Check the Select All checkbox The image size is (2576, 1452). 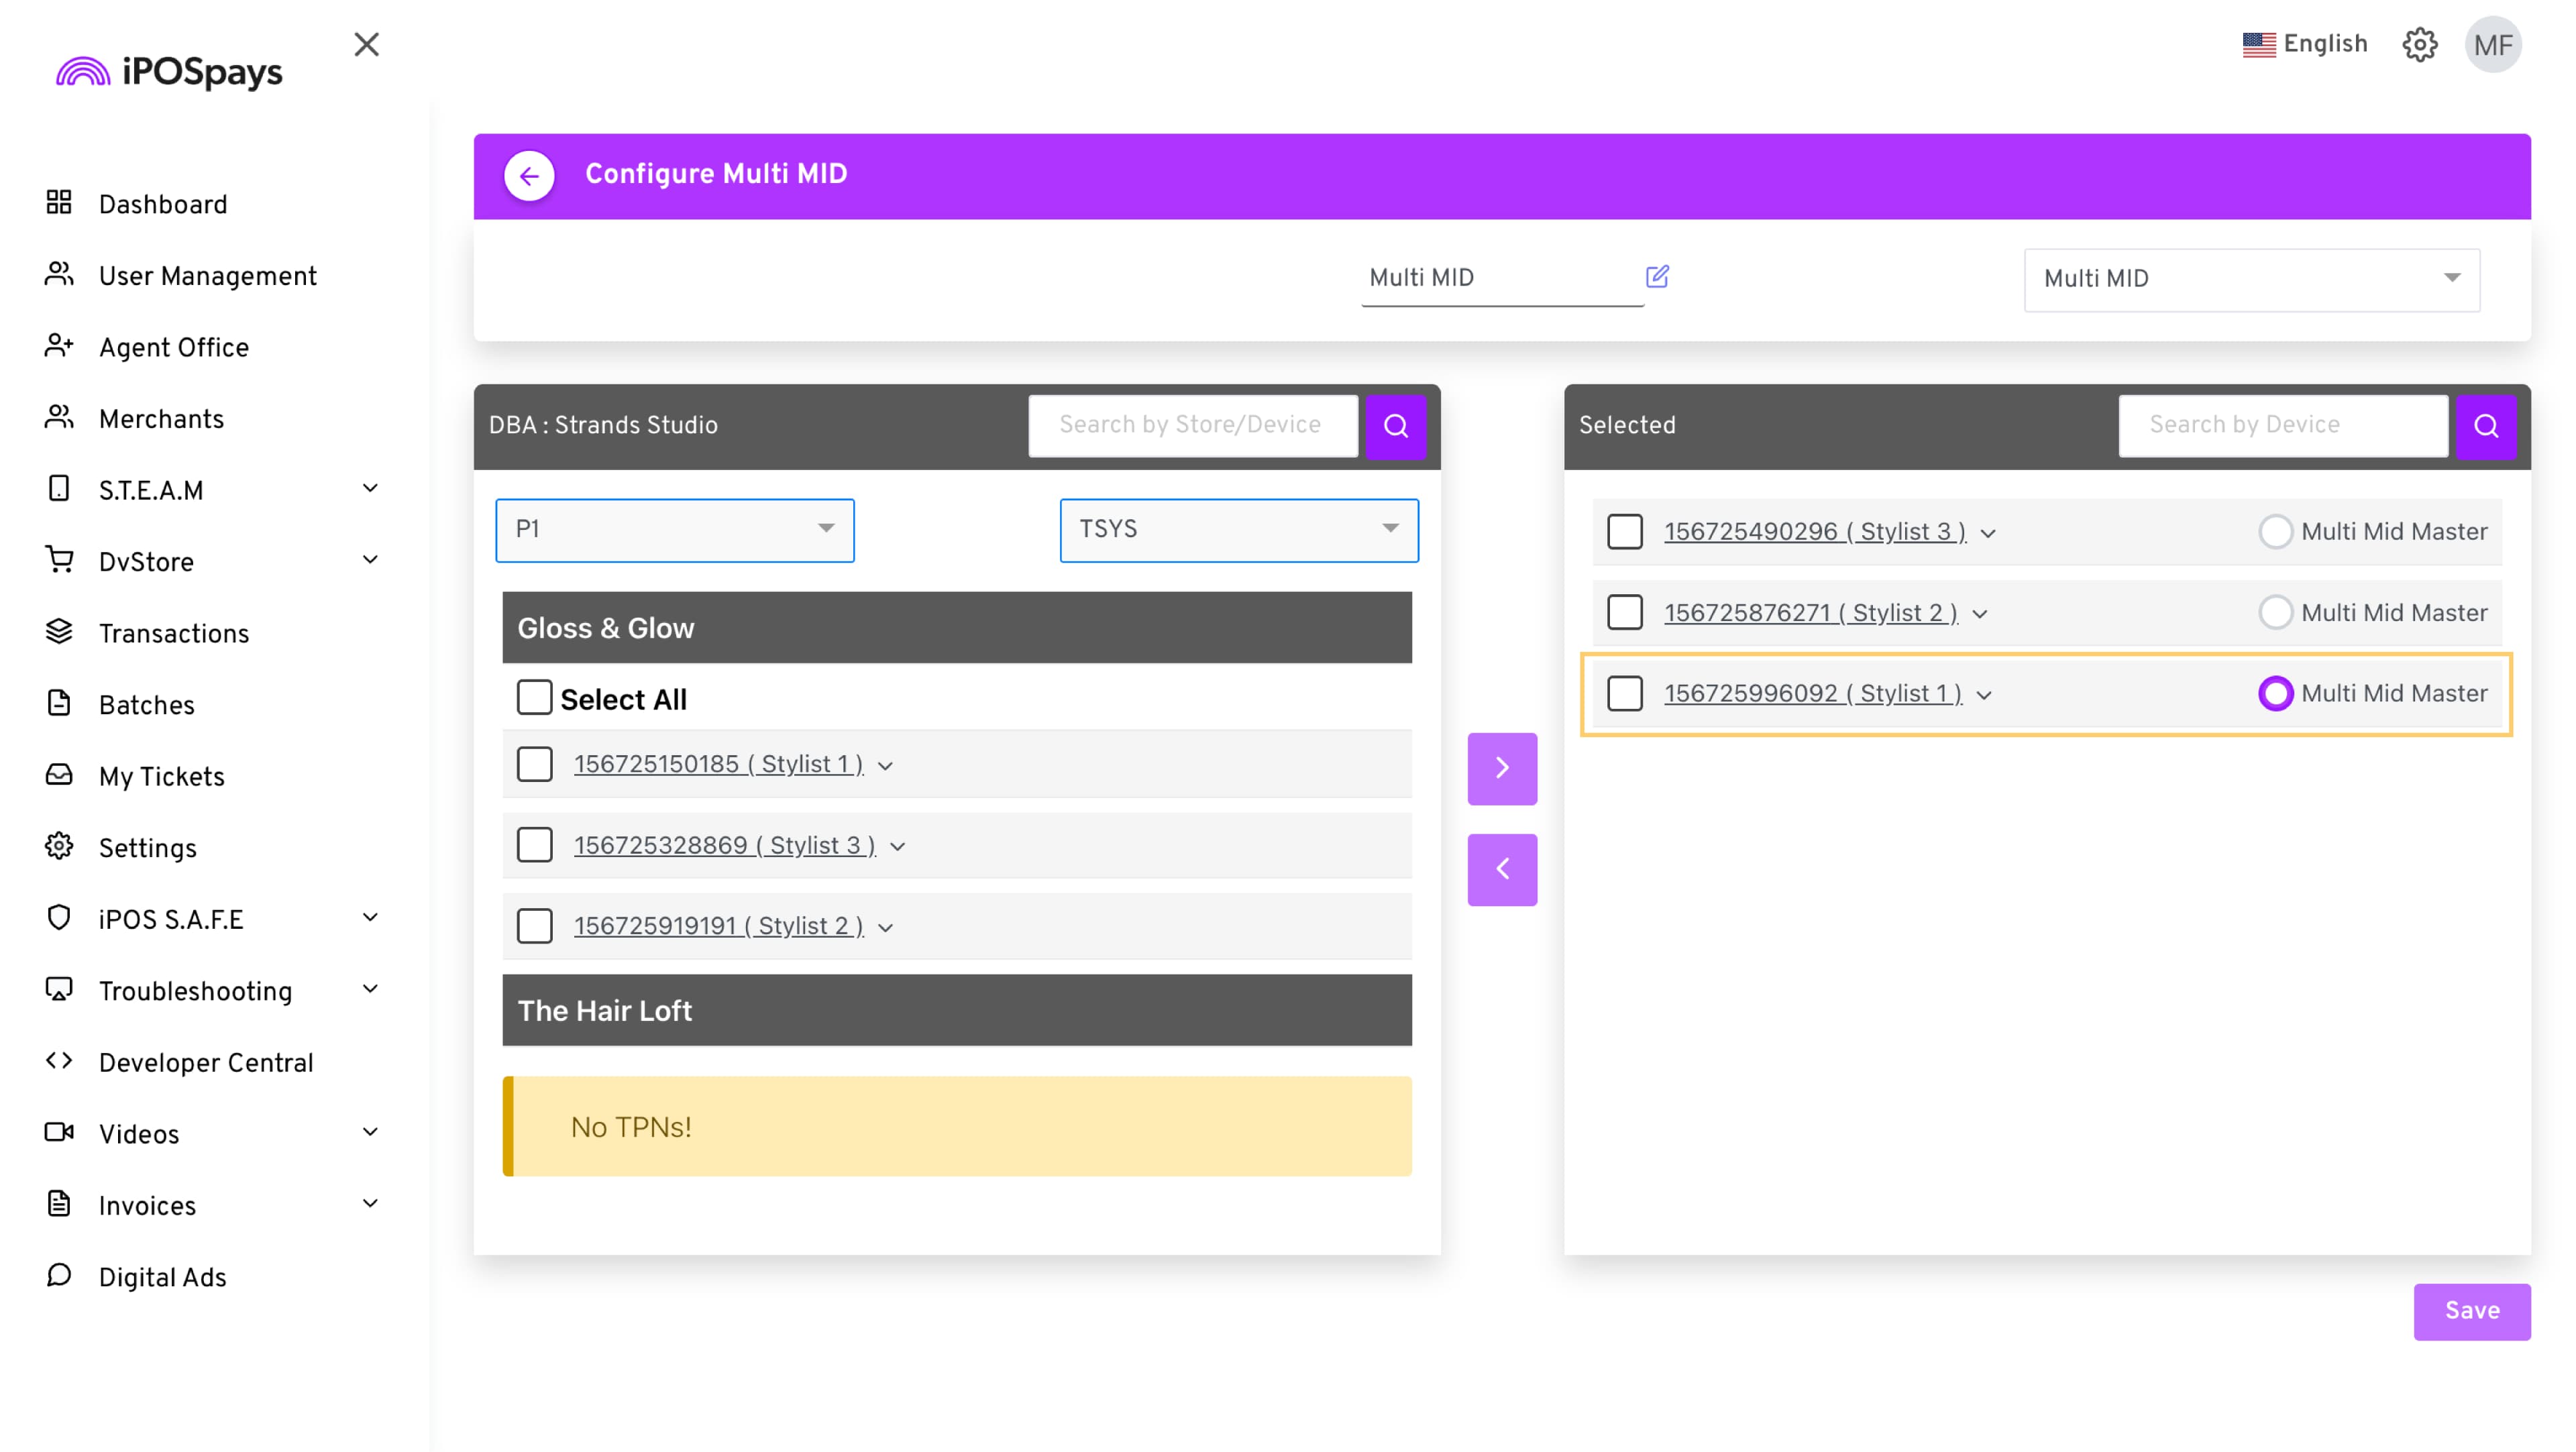click(534, 697)
